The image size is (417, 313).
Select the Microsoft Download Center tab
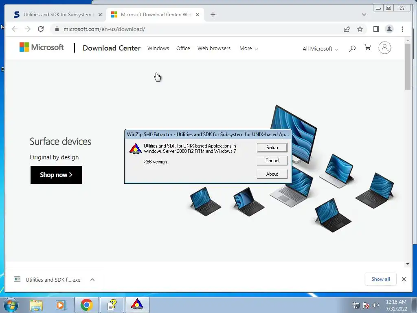coord(156,15)
